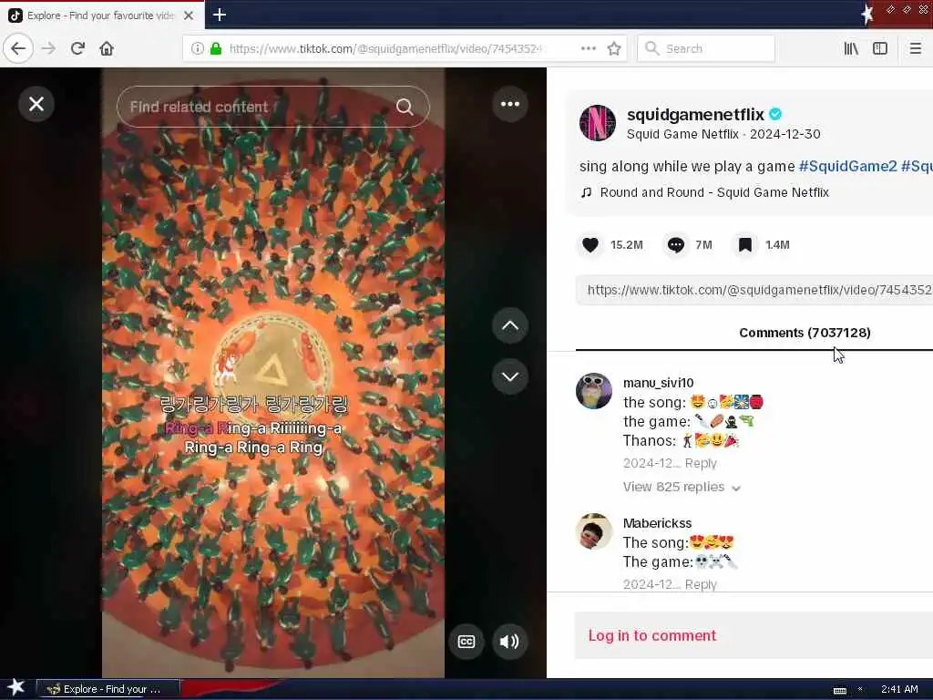Click the heart like icon
933x700 pixels.
590,244
